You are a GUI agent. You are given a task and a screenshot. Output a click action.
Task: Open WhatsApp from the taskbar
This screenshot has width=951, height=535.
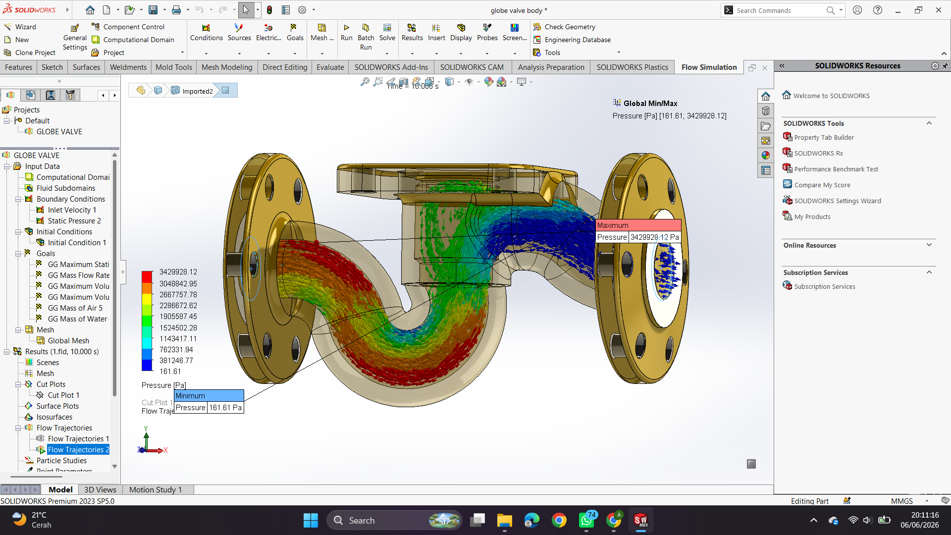(586, 520)
